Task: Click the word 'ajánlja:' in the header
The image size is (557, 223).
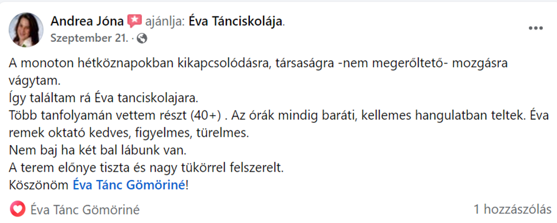Action: pyautogui.click(x=165, y=22)
